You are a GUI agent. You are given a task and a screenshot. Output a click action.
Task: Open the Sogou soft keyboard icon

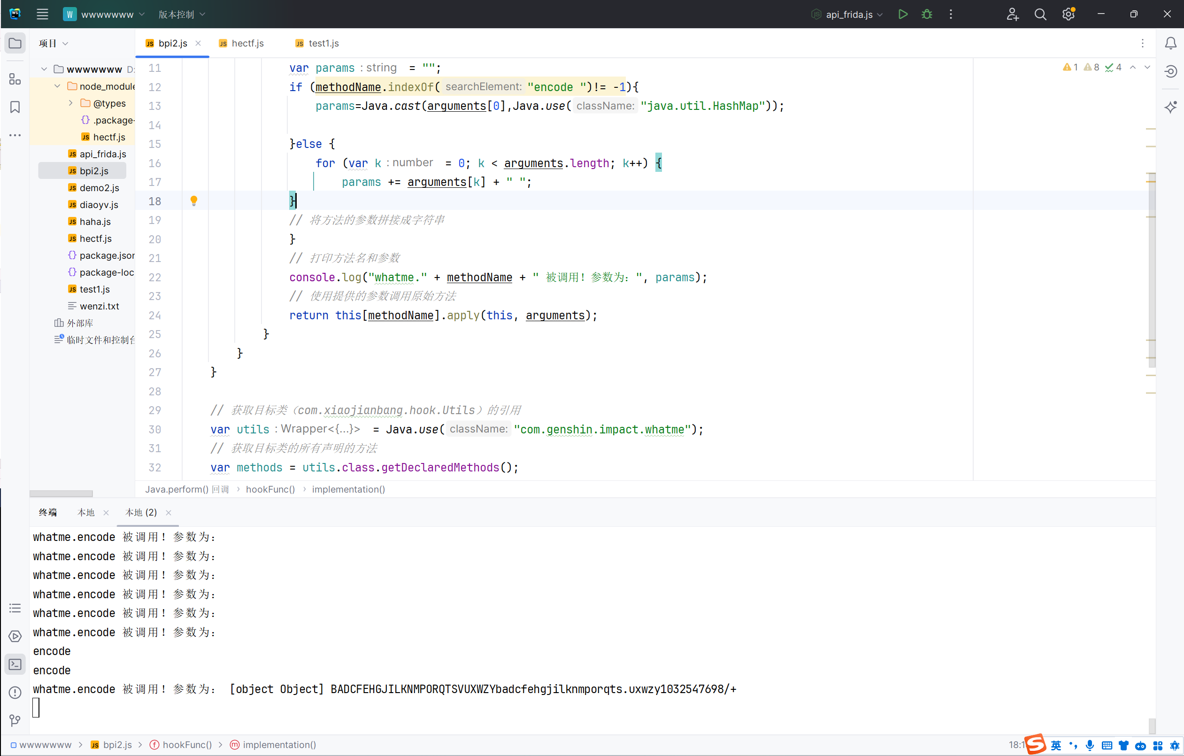1107,746
